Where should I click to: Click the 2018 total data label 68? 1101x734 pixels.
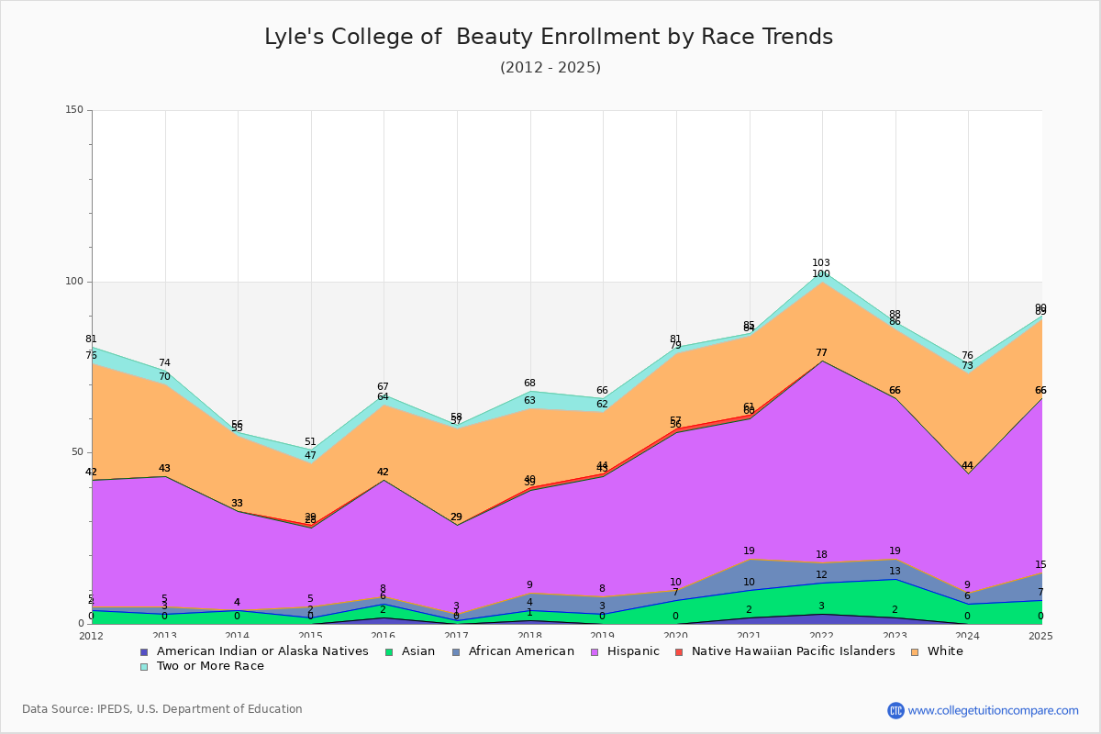(529, 384)
